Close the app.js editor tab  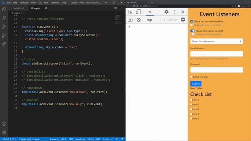(46, 8)
